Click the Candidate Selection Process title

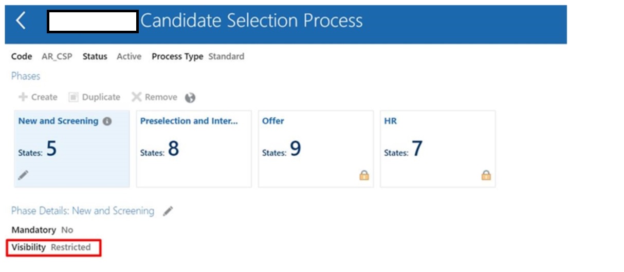pyautogui.click(x=251, y=21)
